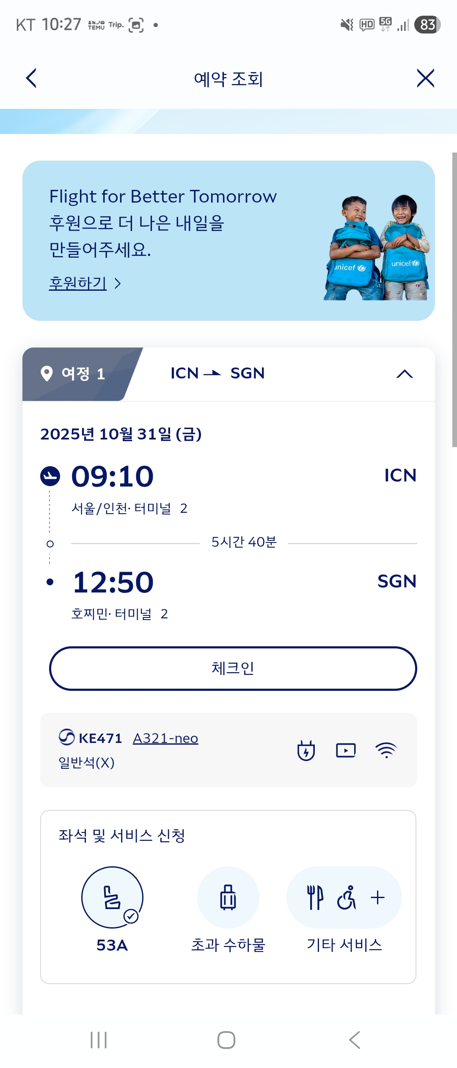Tap the Wi-Fi availability icon
This screenshot has height=1068, width=457.
coord(386,751)
